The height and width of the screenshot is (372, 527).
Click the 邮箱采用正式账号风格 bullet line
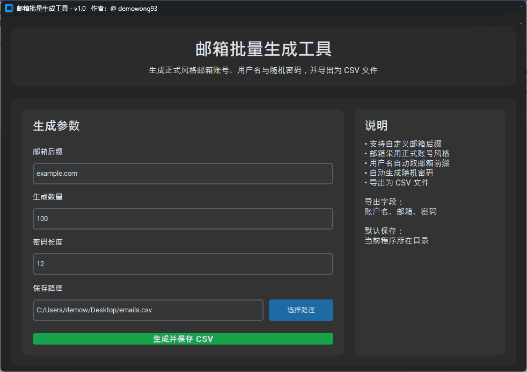click(407, 154)
